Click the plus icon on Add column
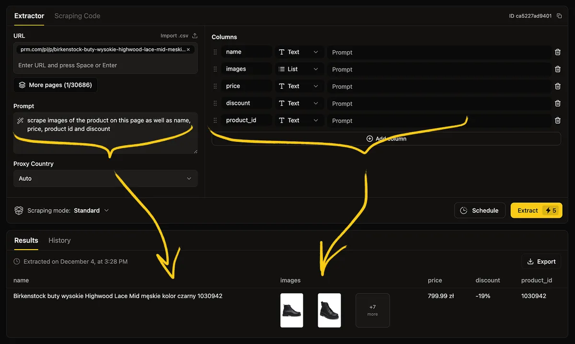Image resolution: width=575 pixels, height=344 pixels. [x=369, y=138]
